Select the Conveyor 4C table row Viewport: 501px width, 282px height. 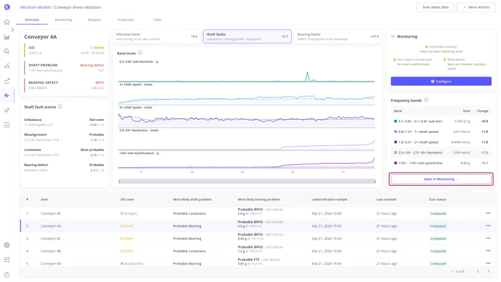click(258, 238)
